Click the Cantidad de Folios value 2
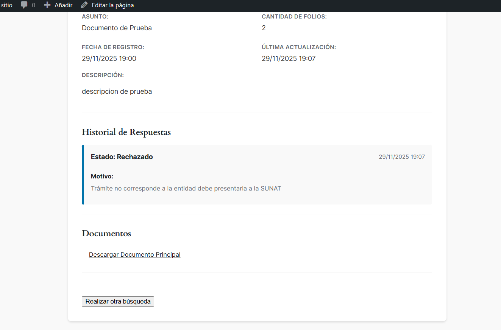 click(264, 28)
